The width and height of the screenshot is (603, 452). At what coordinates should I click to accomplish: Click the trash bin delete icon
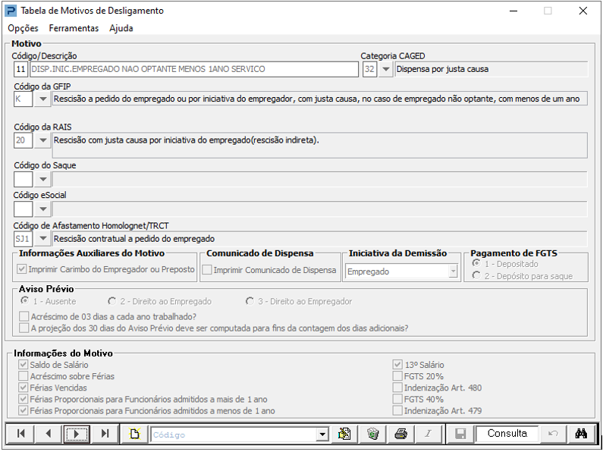coord(372,434)
